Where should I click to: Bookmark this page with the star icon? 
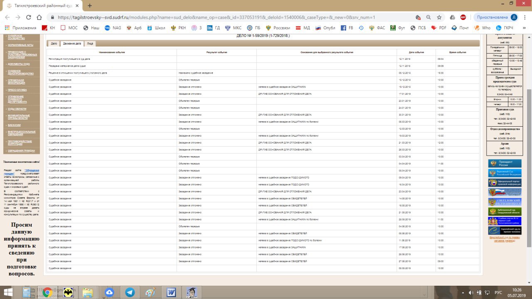tap(439, 17)
